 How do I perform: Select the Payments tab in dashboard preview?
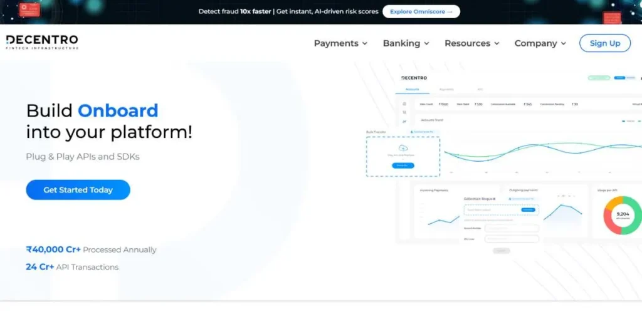446,90
